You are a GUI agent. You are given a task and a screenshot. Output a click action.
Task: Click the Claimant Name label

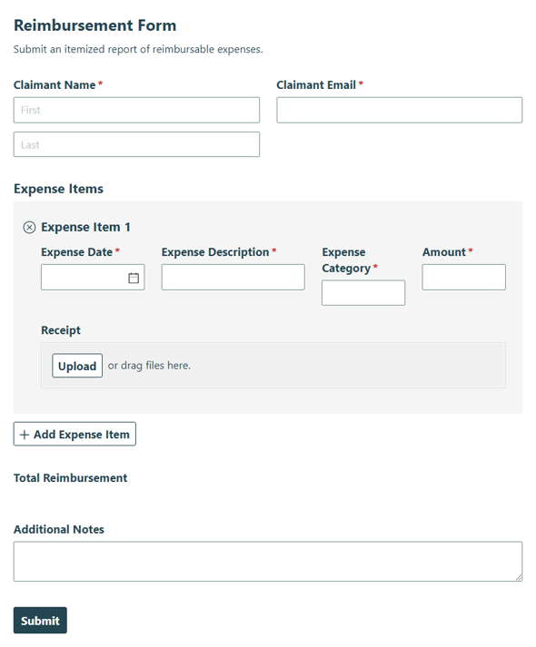(x=55, y=85)
